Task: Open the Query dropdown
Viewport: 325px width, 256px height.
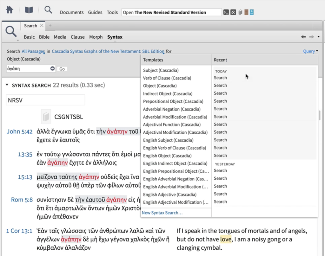Action: pyautogui.click(x=310, y=51)
